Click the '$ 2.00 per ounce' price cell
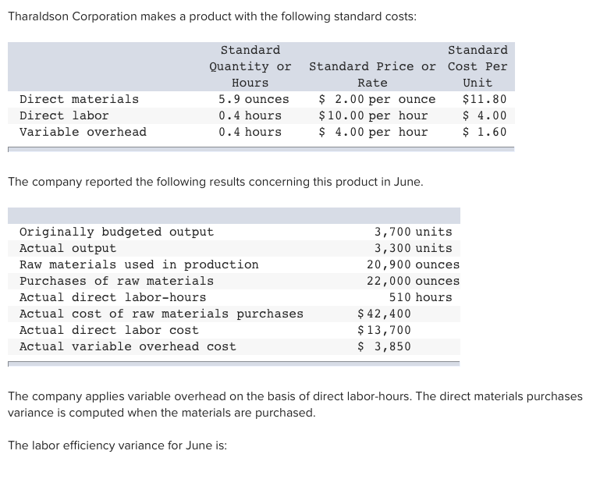593x479 pixels. coord(377,99)
